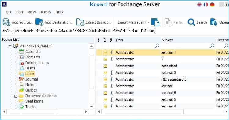Click the Contacts folder icon
The image size is (229, 120).
point(21,57)
